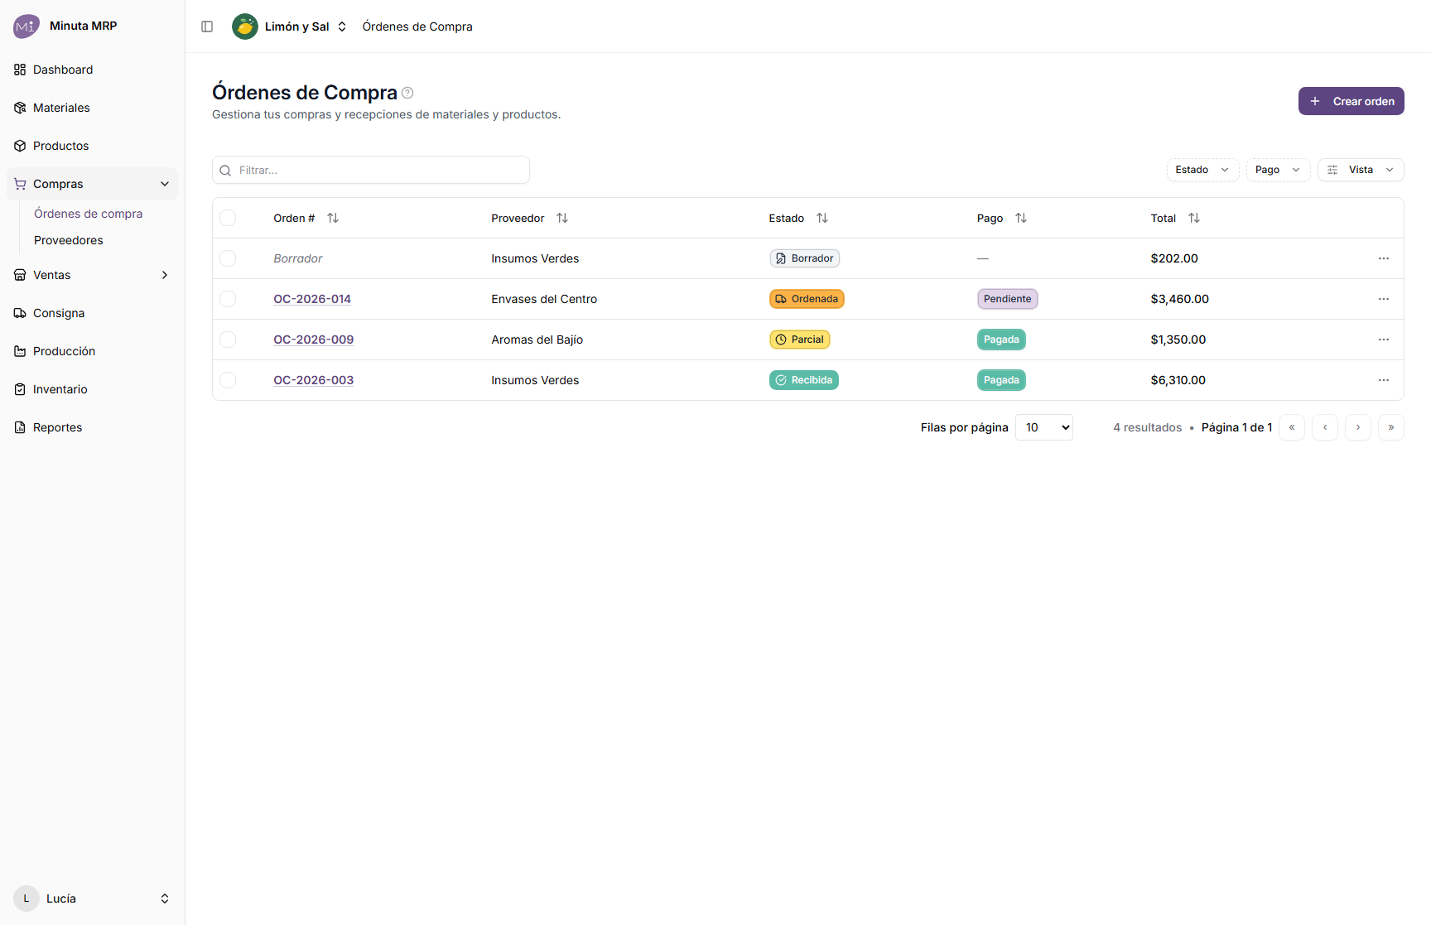Sort by Orden # column arrows
Image resolution: width=1431 pixels, height=925 pixels.
tap(333, 218)
